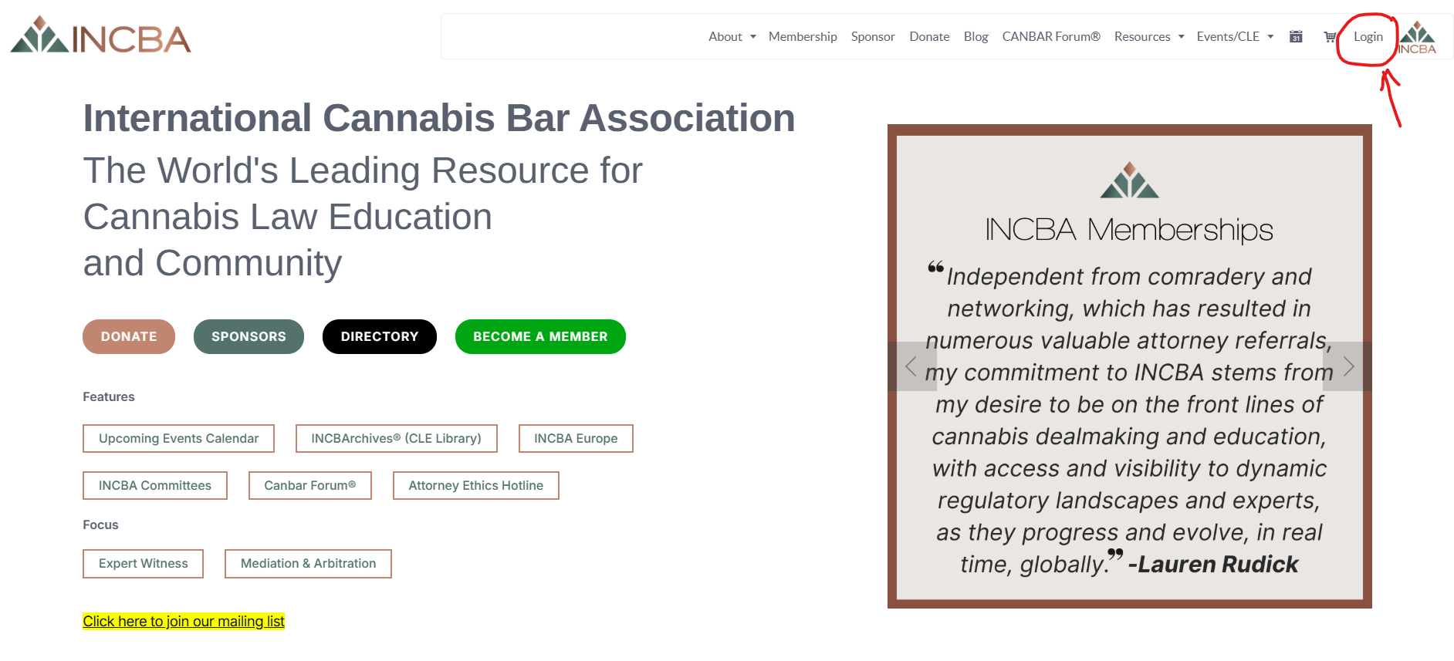Image resolution: width=1454 pixels, height=661 pixels.
Task: Click the small INCBA logo beside Login
Action: (x=1418, y=38)
